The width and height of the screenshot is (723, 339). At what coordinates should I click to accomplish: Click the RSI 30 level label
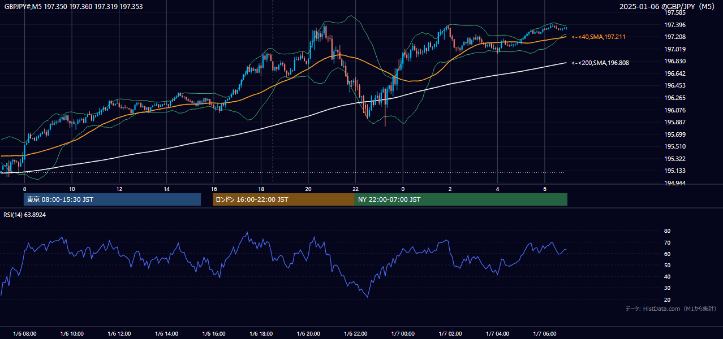667,288
